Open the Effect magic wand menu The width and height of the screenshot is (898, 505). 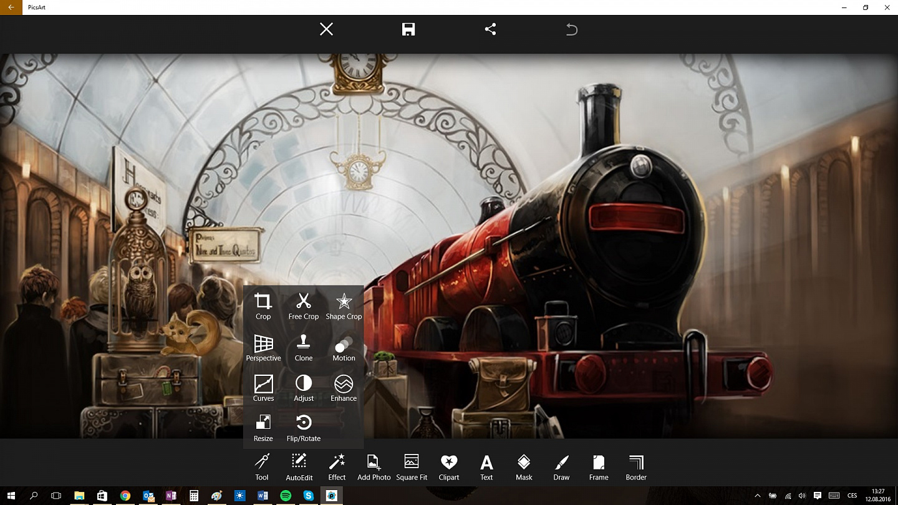(x=337, y=468)
